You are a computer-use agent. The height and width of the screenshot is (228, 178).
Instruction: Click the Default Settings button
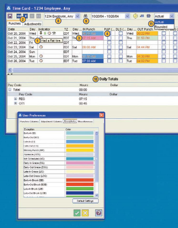click(85, 201)
